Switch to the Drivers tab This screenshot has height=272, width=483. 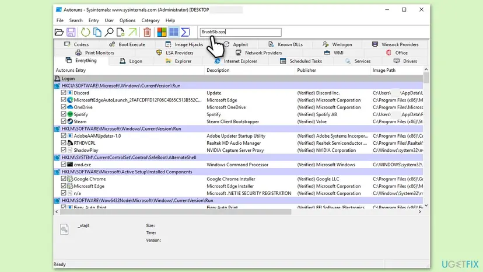(405, 61)
